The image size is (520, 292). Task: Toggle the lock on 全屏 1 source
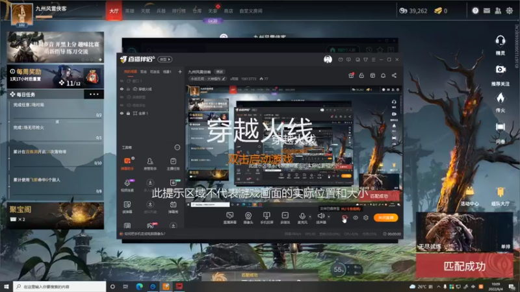(x=128, y=113)
